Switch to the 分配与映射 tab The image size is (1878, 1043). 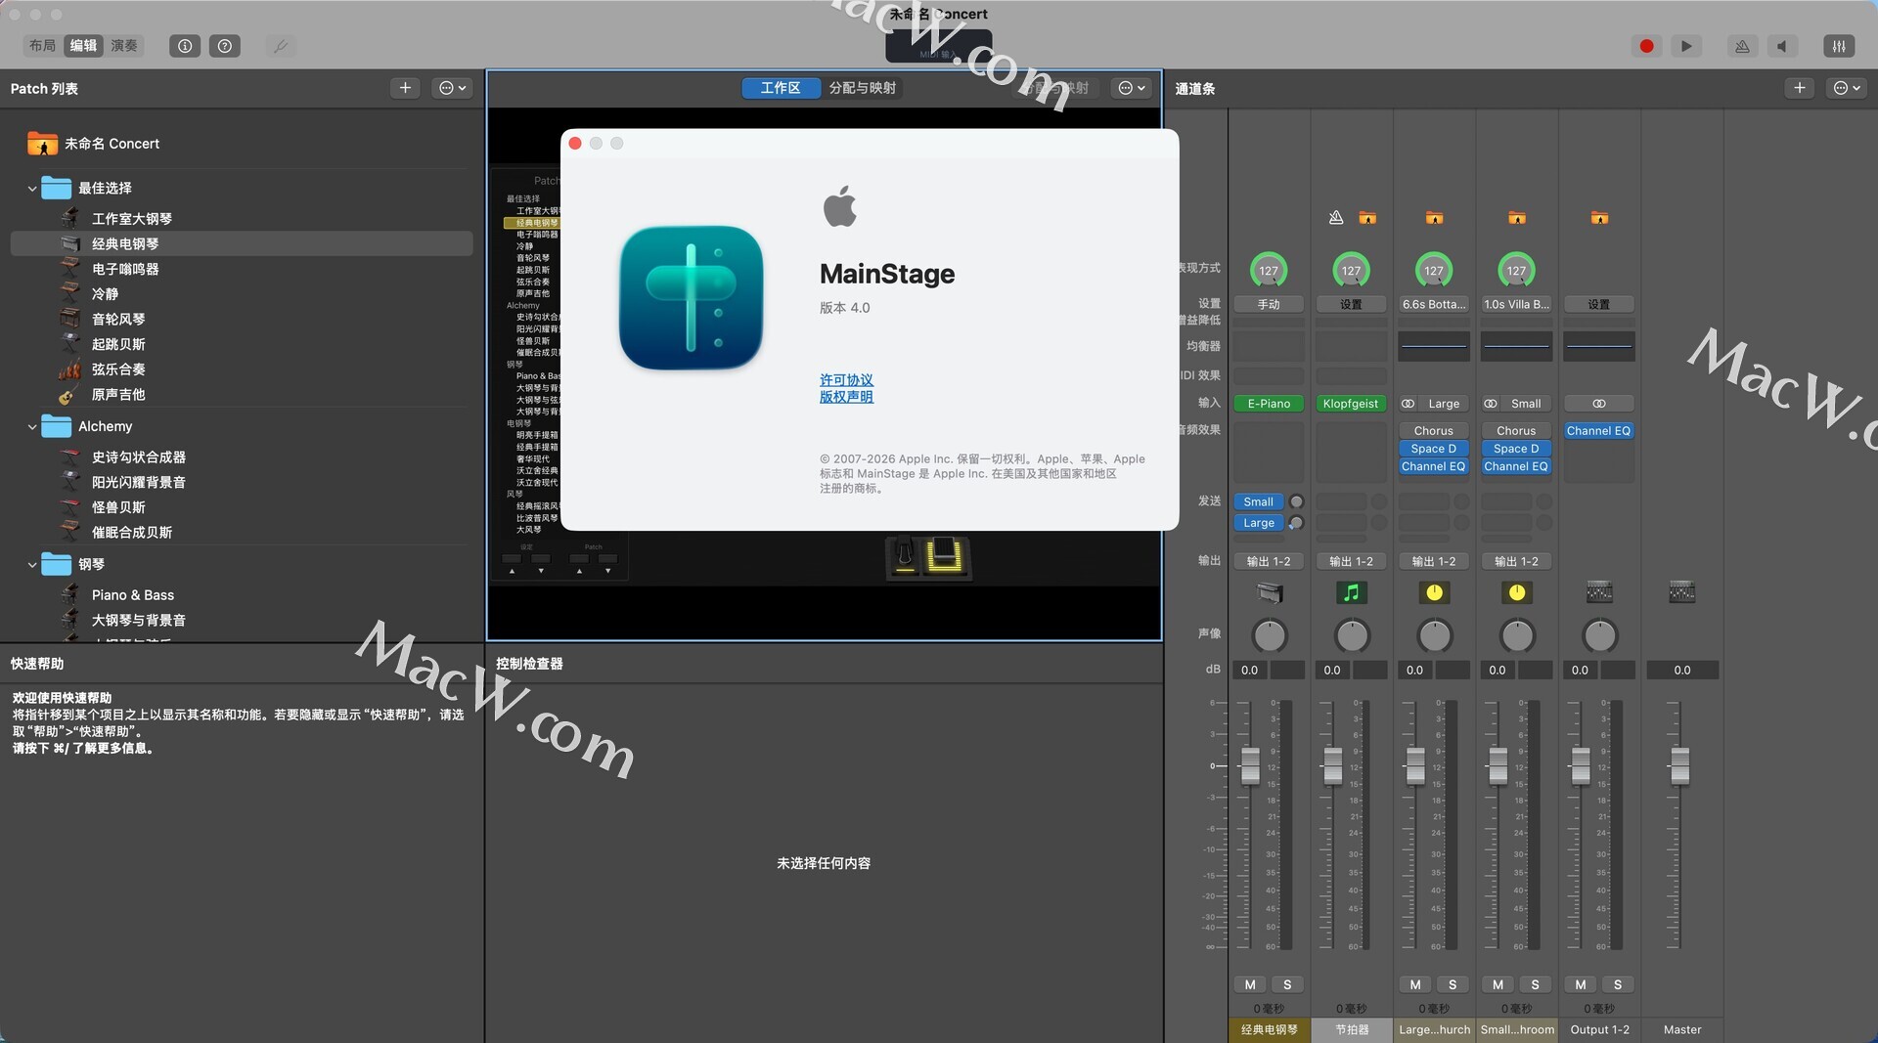pos(862,88)
